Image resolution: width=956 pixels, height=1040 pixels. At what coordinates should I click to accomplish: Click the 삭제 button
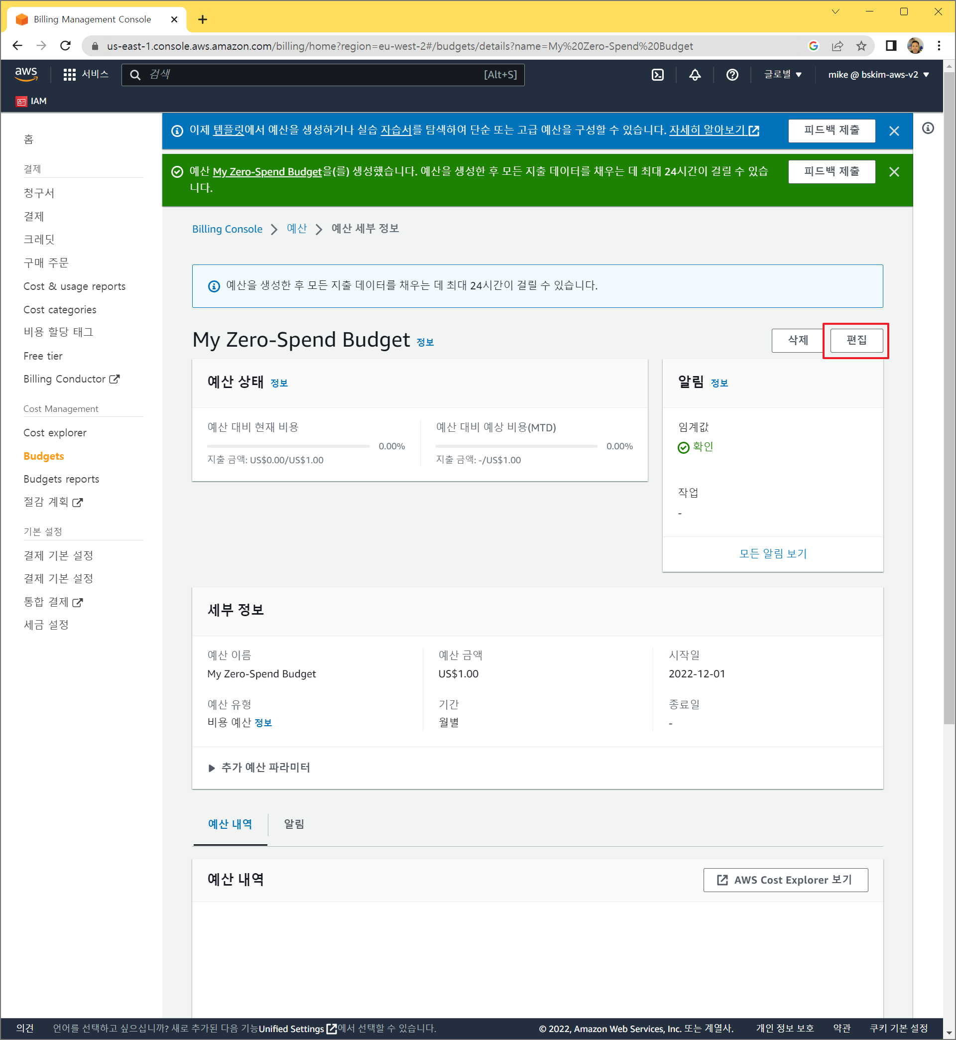coord(798,341)
